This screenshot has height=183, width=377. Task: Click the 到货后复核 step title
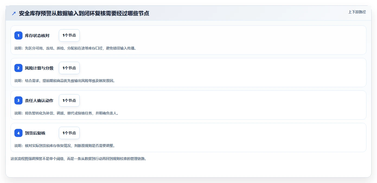35,133
